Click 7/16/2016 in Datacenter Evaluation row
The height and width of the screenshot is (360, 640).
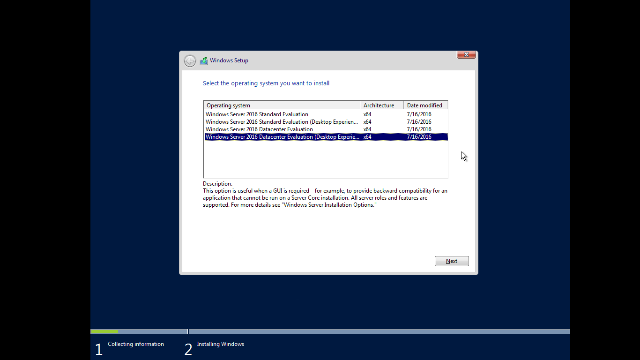419,129
